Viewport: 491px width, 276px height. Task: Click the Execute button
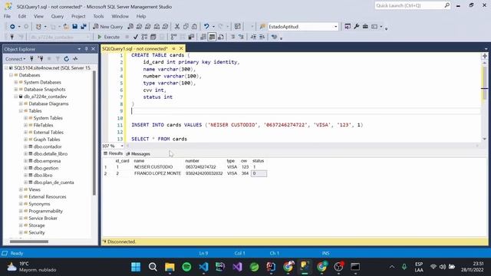click(109, 37)
